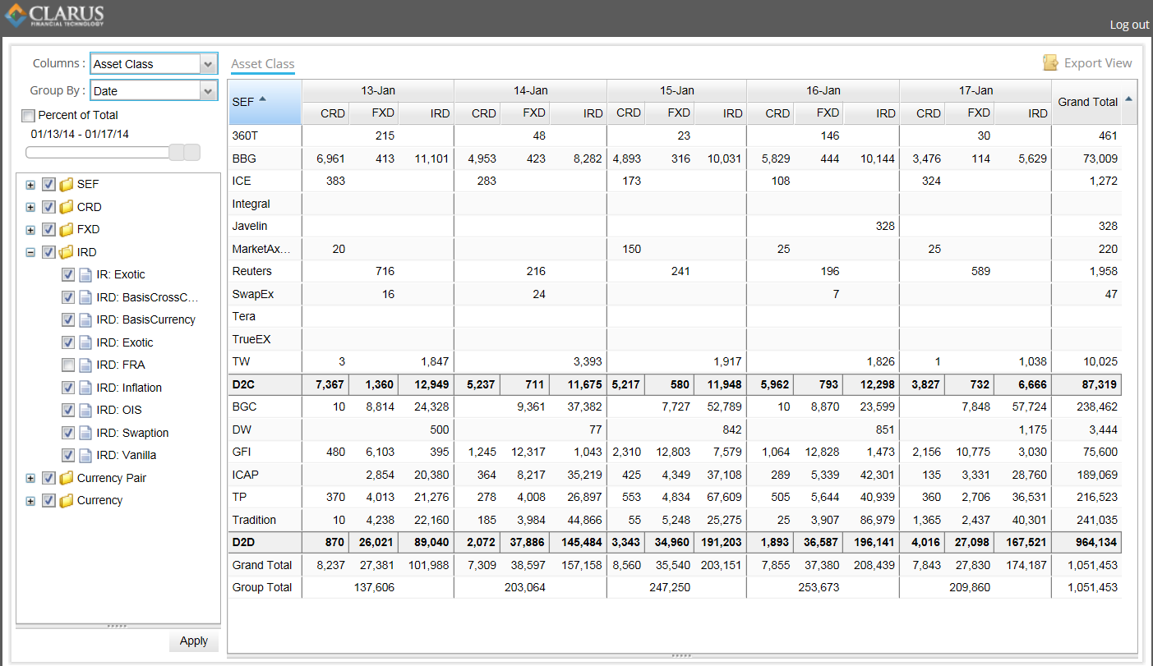
Task: Click the D2D subtotal row label
Action: pos(244,542)
